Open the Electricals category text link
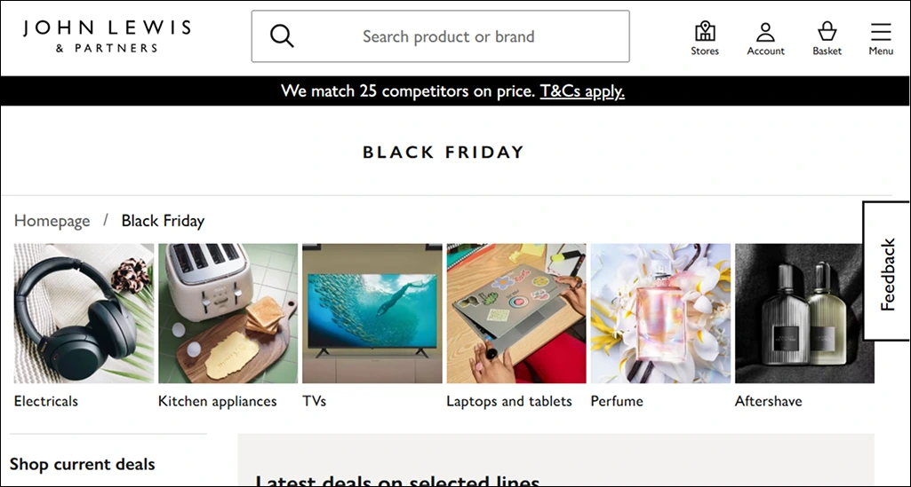Image resolution: width=911 pixels, height=487 pixels. click(x=46, y=401)
